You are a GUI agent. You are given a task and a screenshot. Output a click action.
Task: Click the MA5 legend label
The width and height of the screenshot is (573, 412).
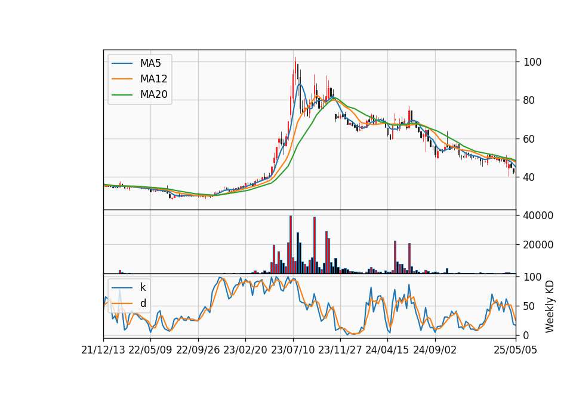150,63
